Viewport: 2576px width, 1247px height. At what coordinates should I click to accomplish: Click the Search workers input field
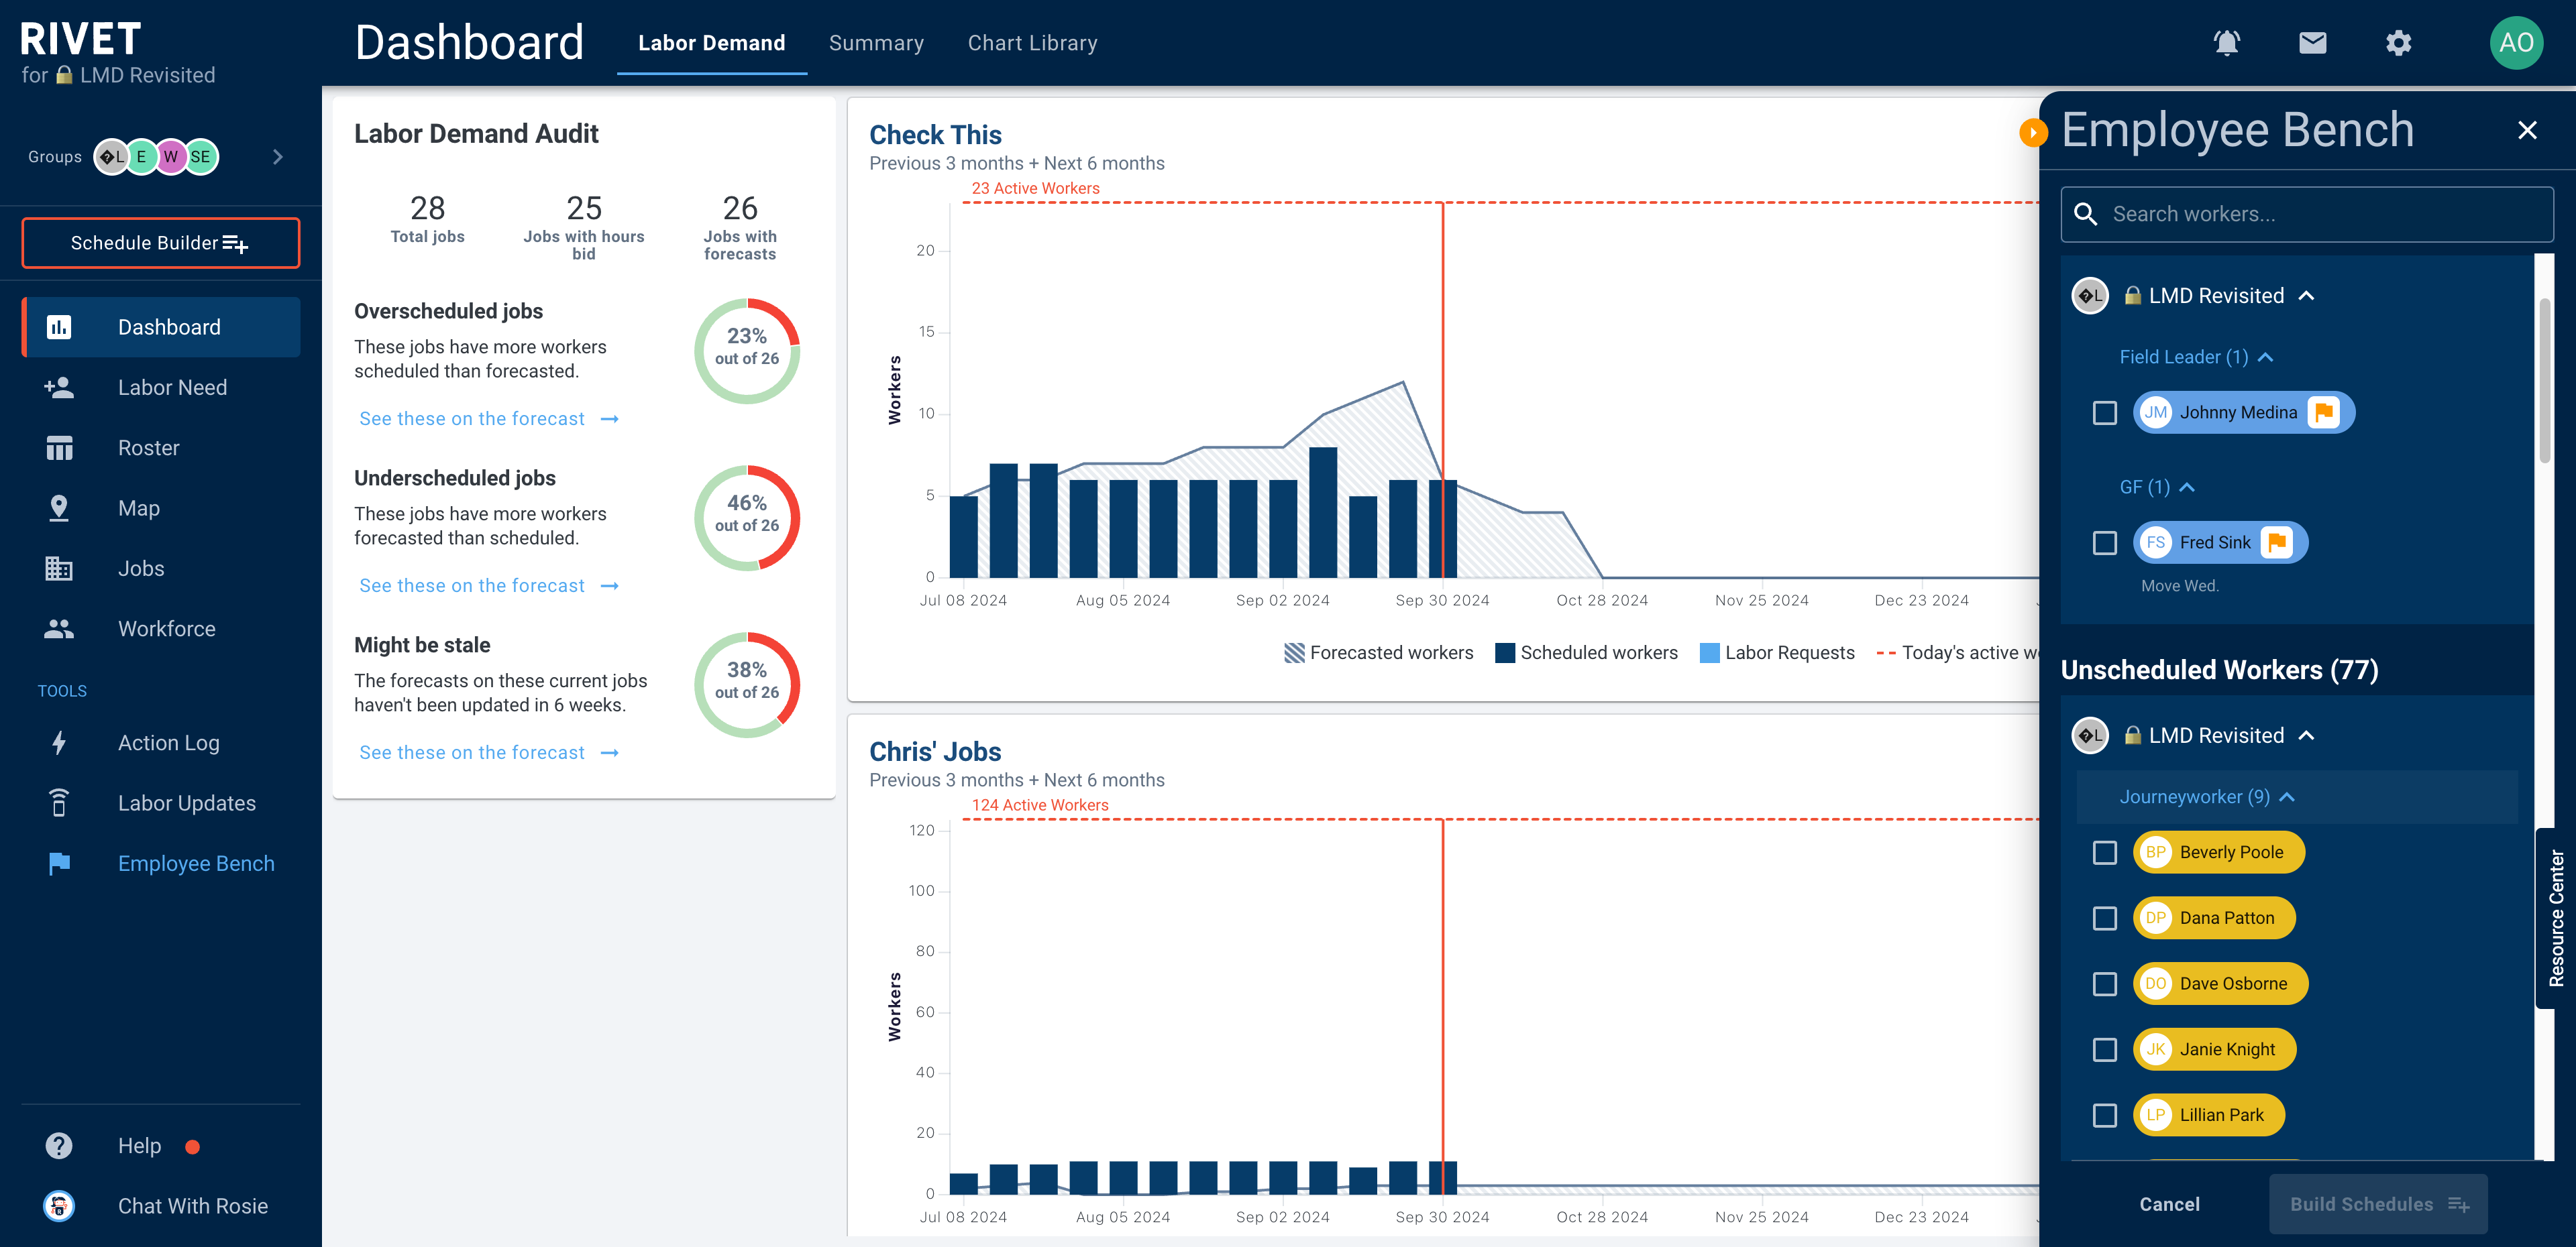tap(2306, 214)
